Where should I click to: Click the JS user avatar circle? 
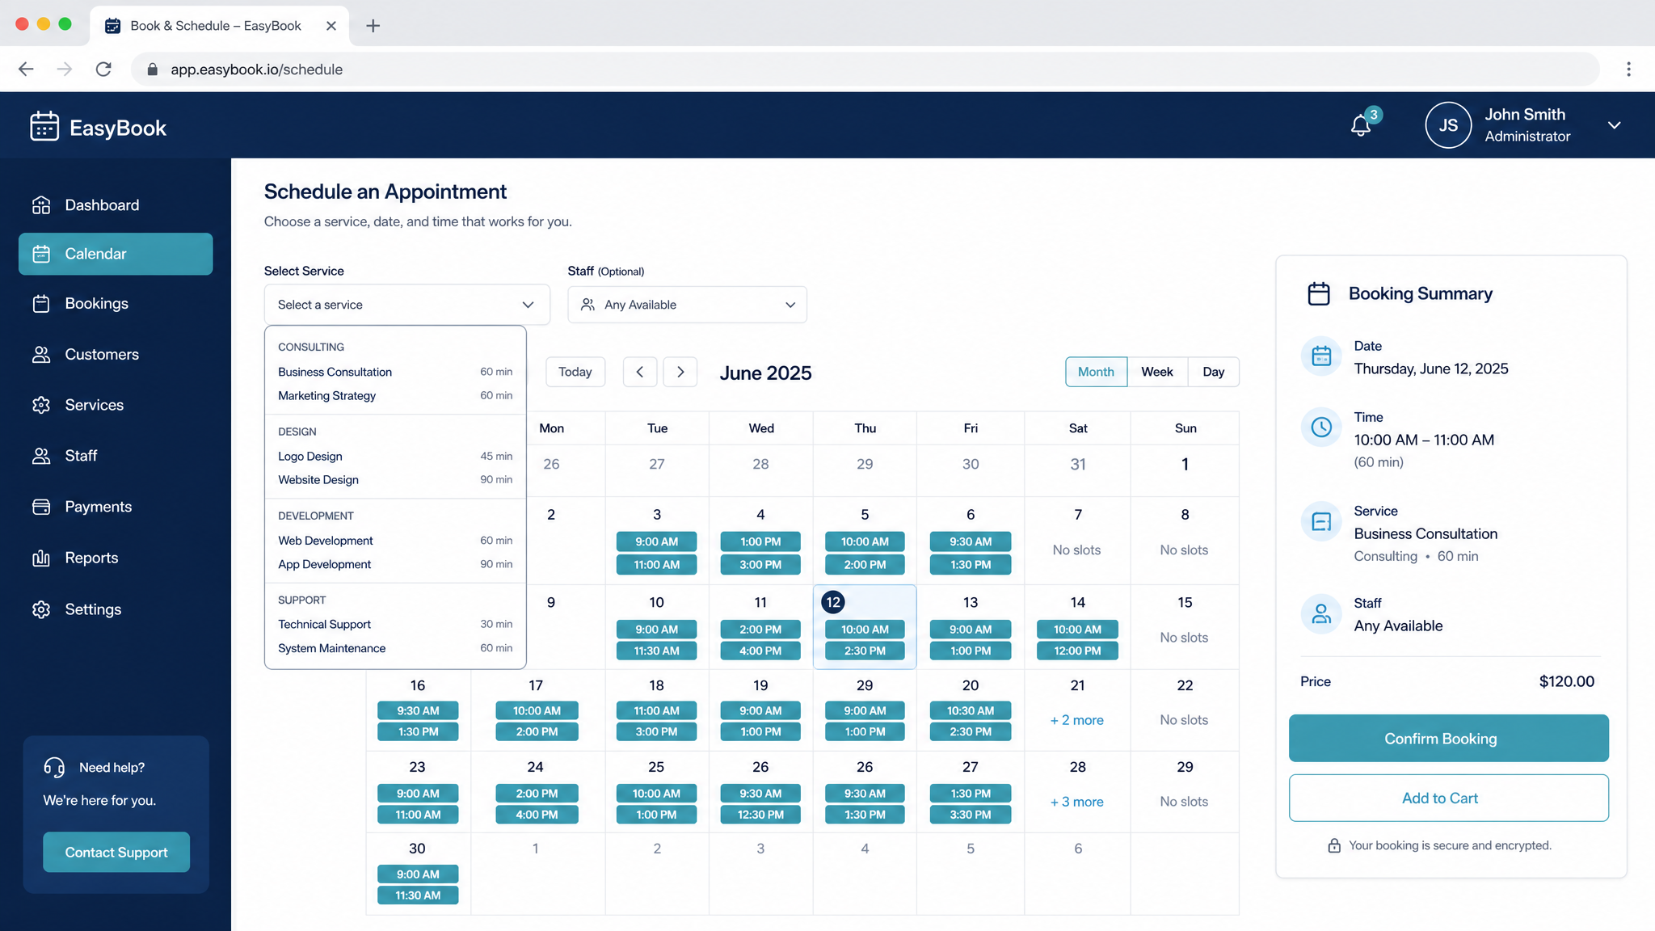coord(1447,125)
